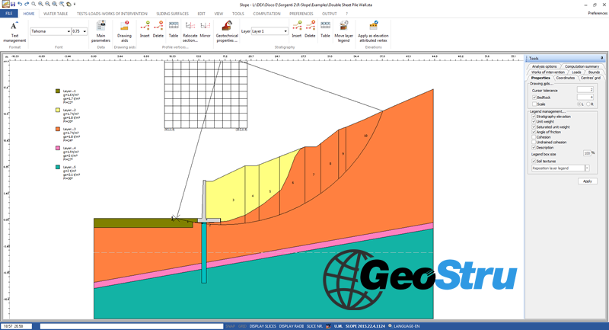The image size is (609, 330).
Task: Select the R scale radio button
Action: pos(588,104)
